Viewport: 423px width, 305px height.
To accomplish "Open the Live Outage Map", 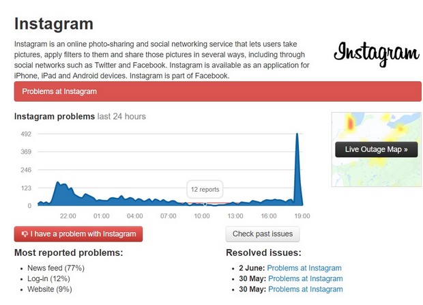I will tap(376, 149).
